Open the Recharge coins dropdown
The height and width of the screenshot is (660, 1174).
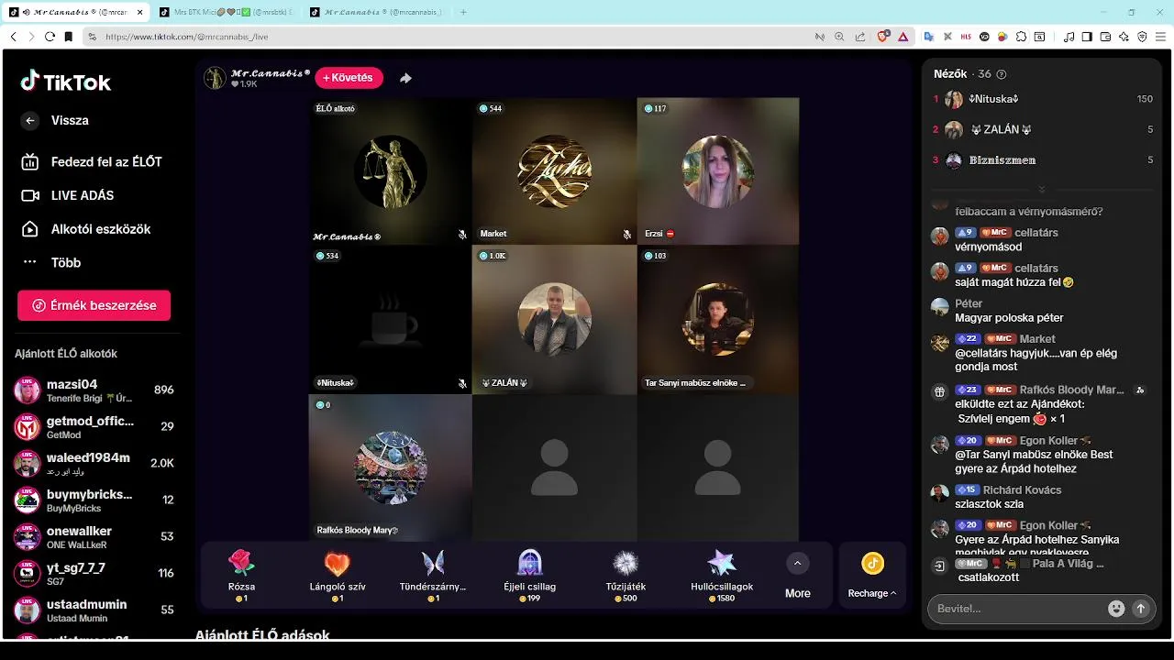(x=872, y=575)
